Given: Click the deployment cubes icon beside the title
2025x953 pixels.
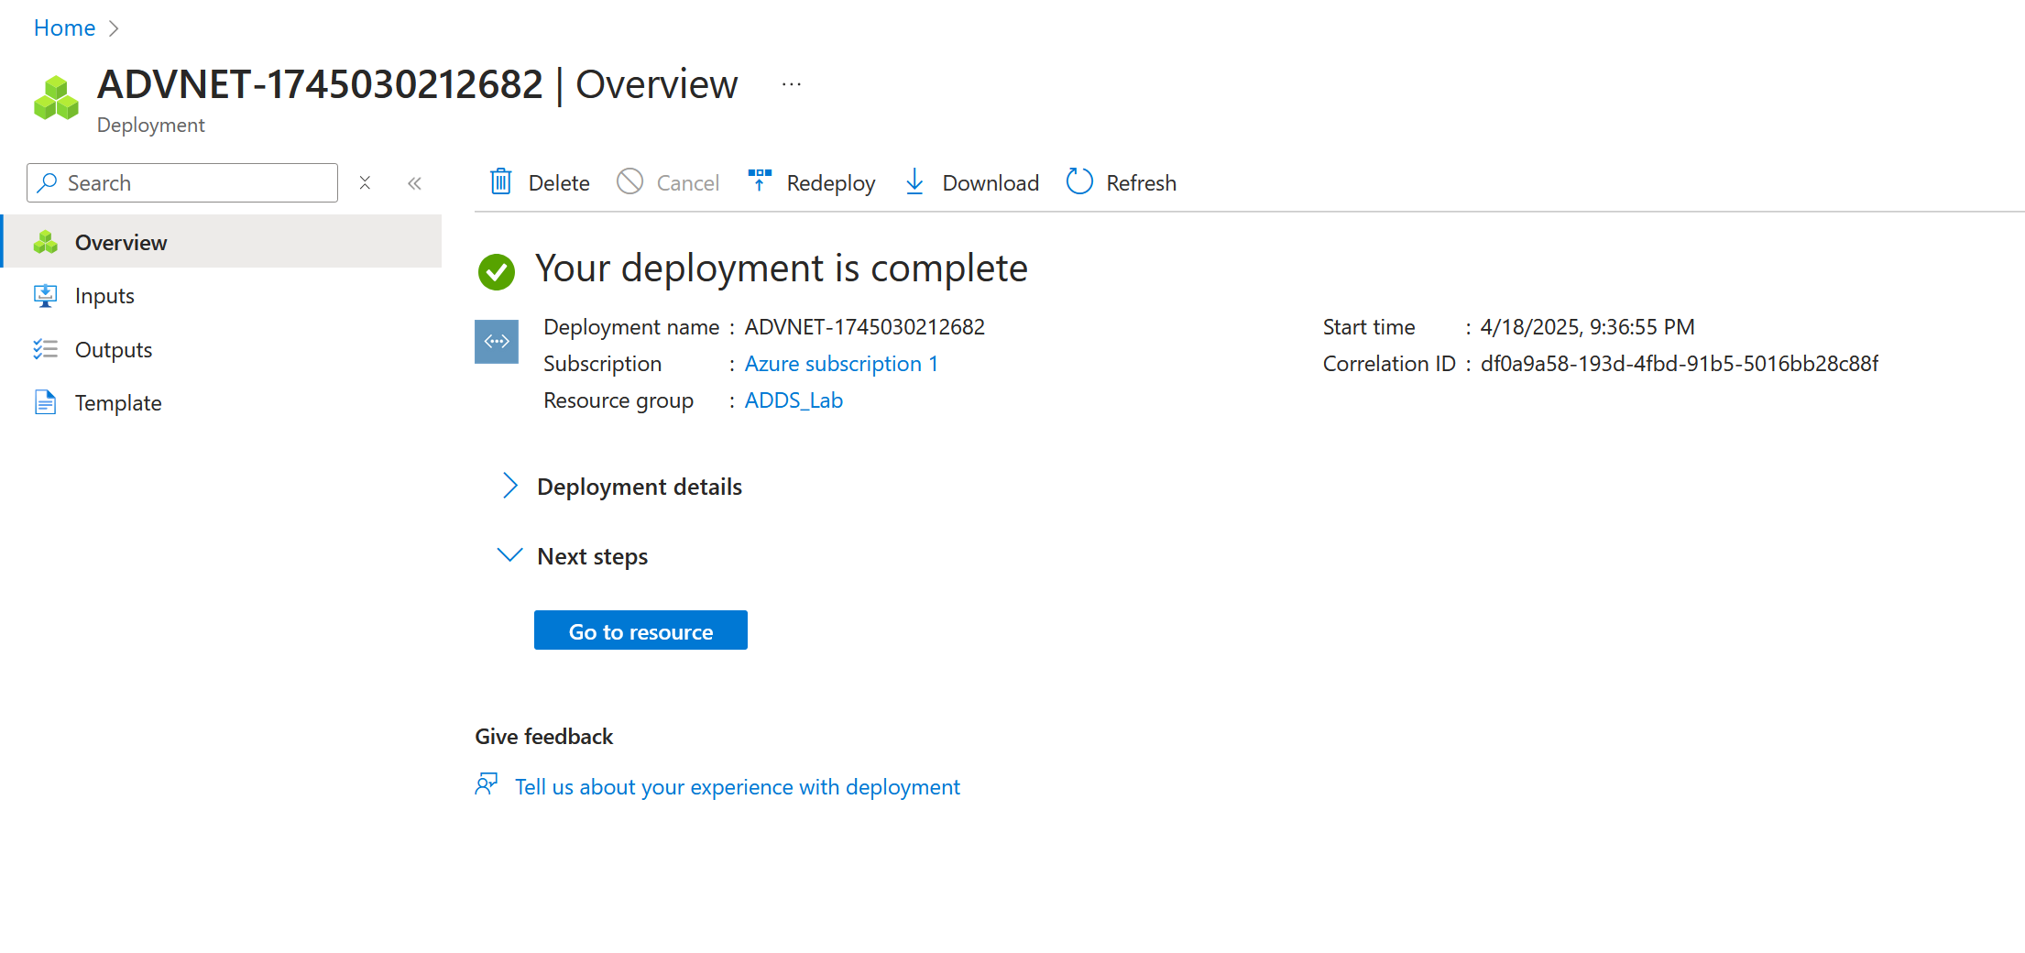Looking at the screenshot, I should pos(56,98).
